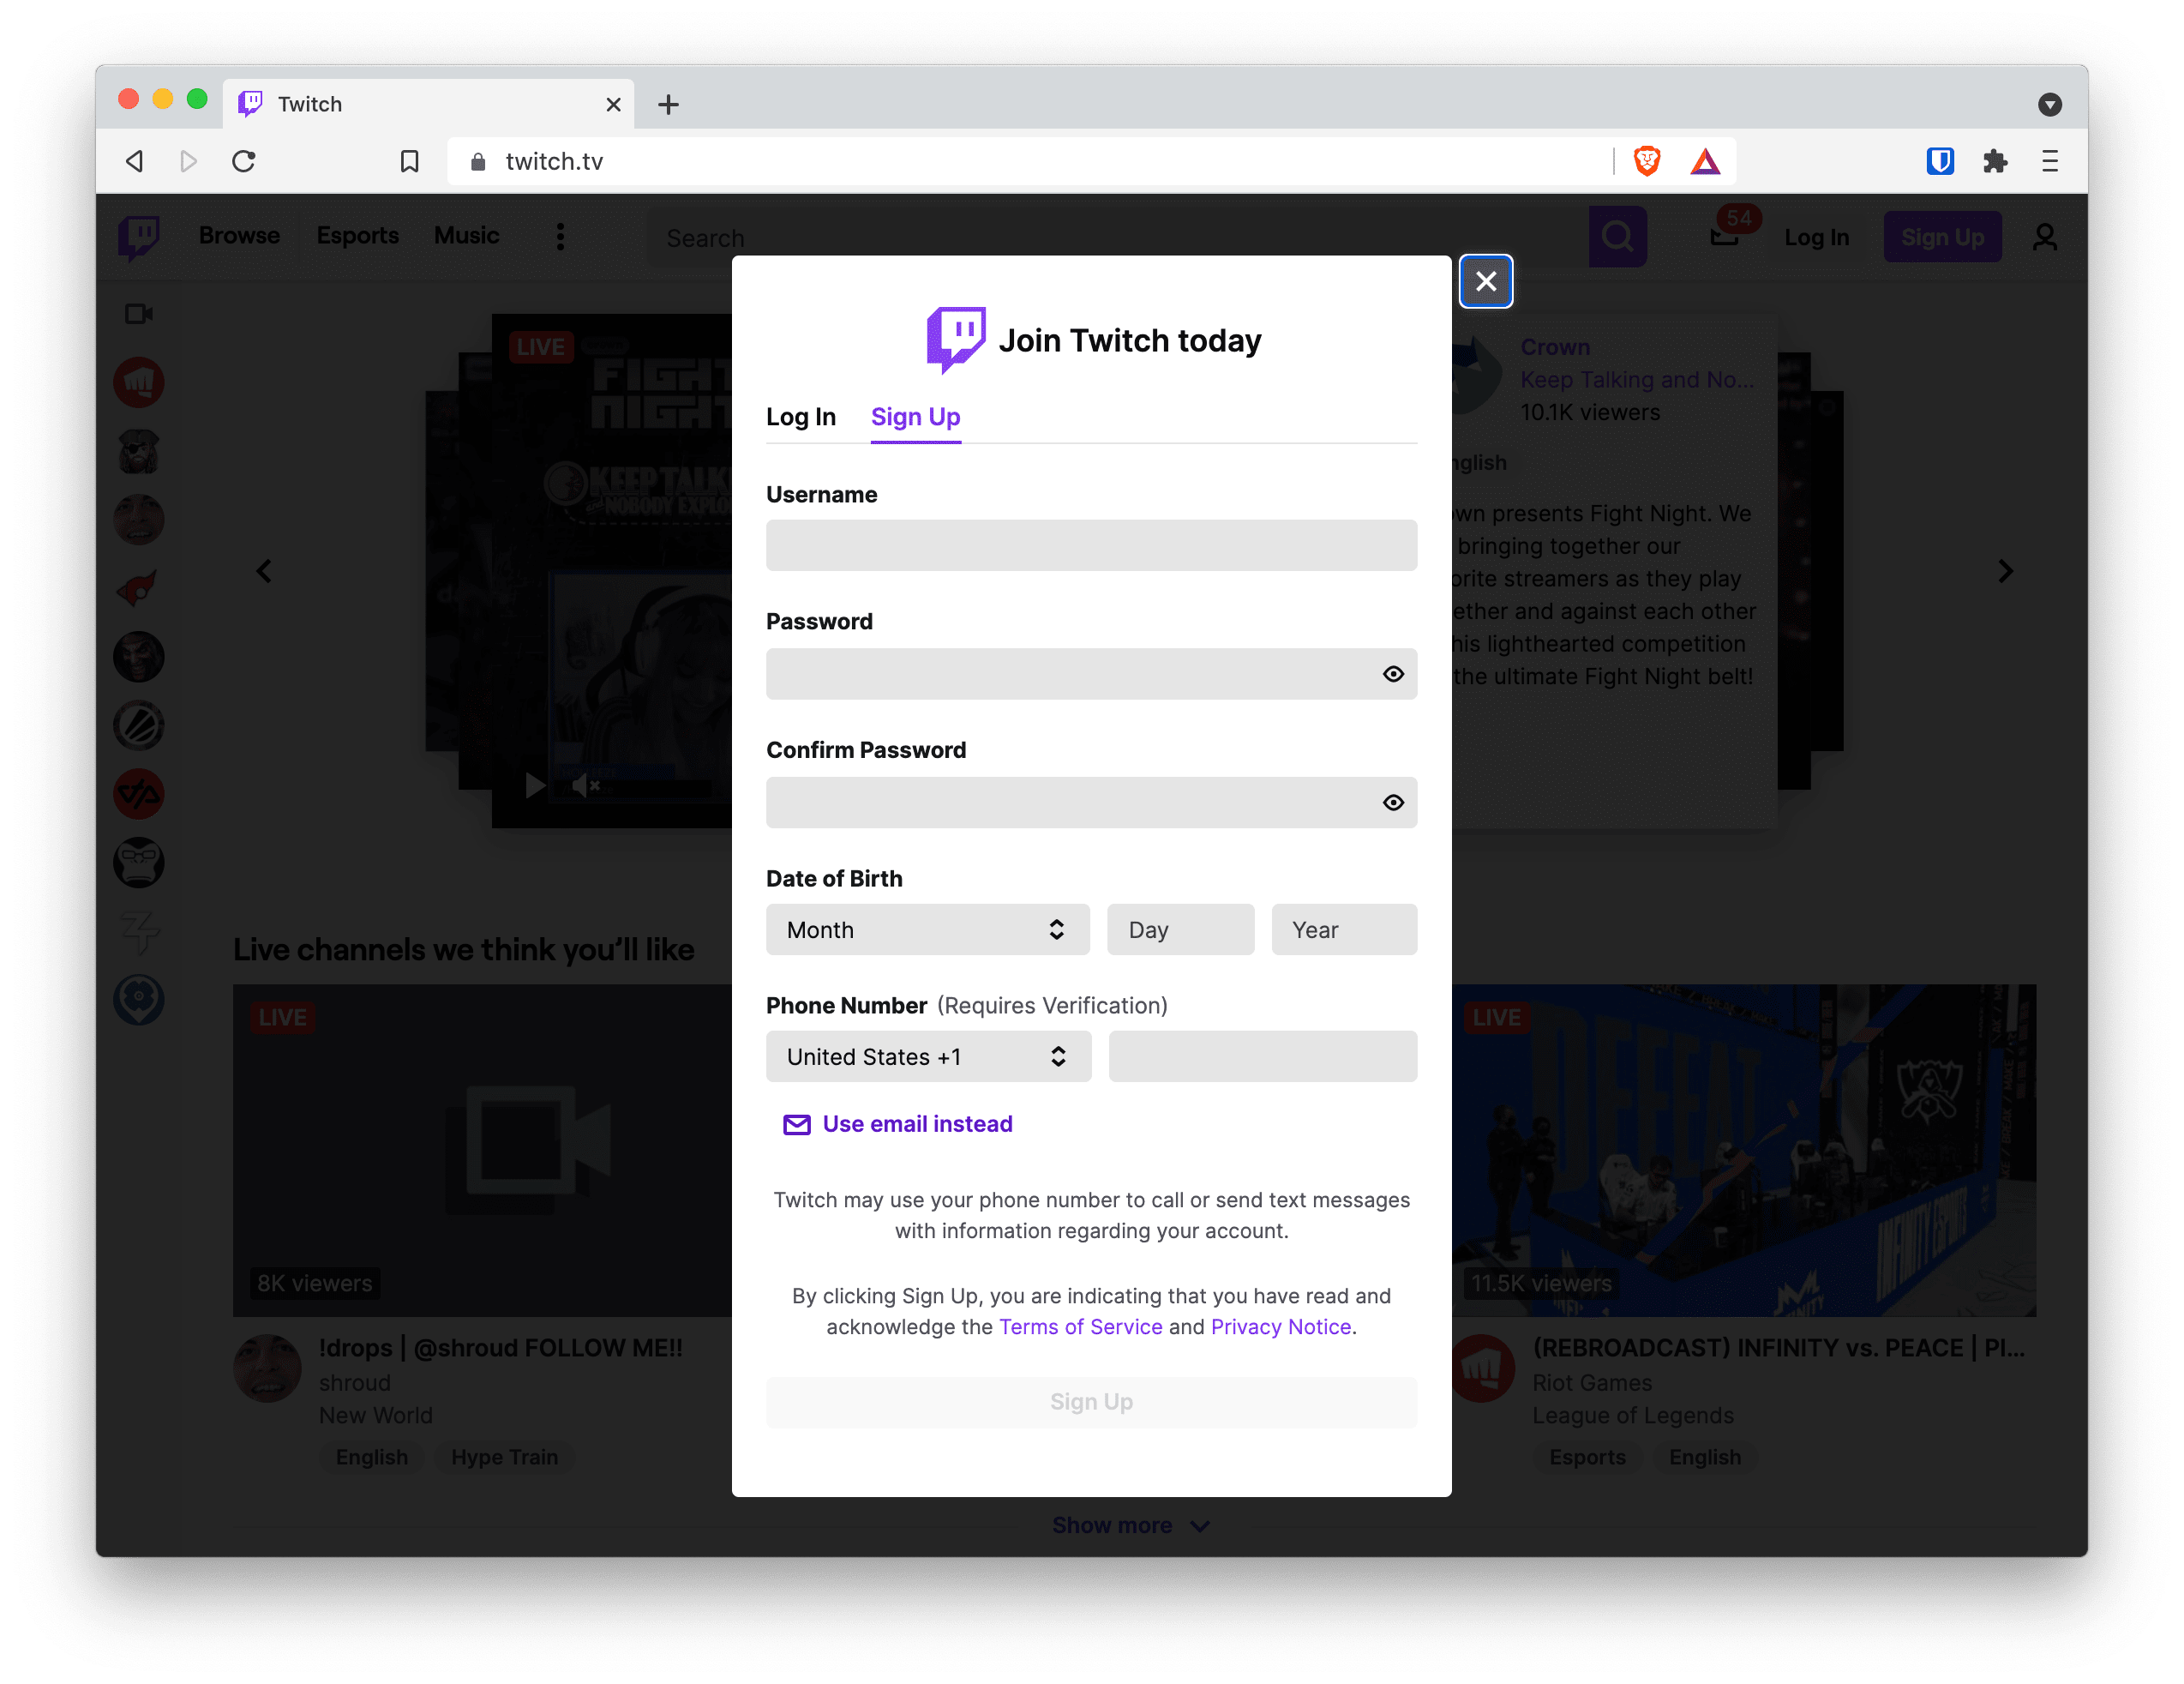
Task: Toggle Confirm Password visibility eye icon
Action: (1393, 803)
